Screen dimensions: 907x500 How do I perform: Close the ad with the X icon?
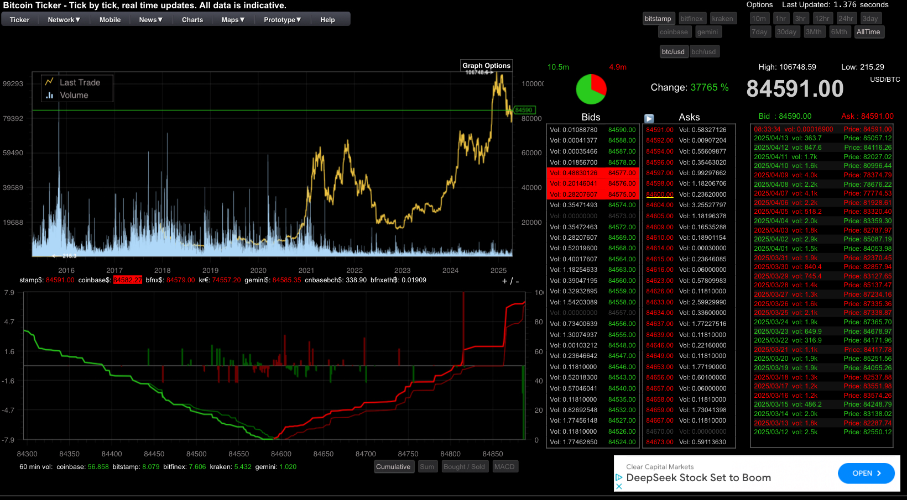(619, 486)
